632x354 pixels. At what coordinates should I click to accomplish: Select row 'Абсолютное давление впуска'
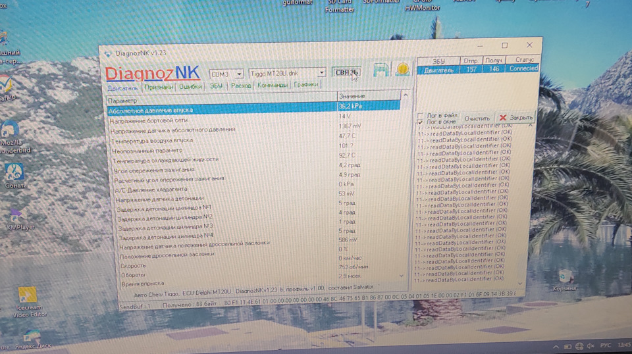pos(254,108)
